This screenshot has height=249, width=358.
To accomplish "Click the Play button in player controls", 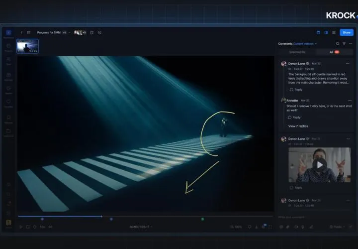I will pyautogui.click(x=21, y=227).
